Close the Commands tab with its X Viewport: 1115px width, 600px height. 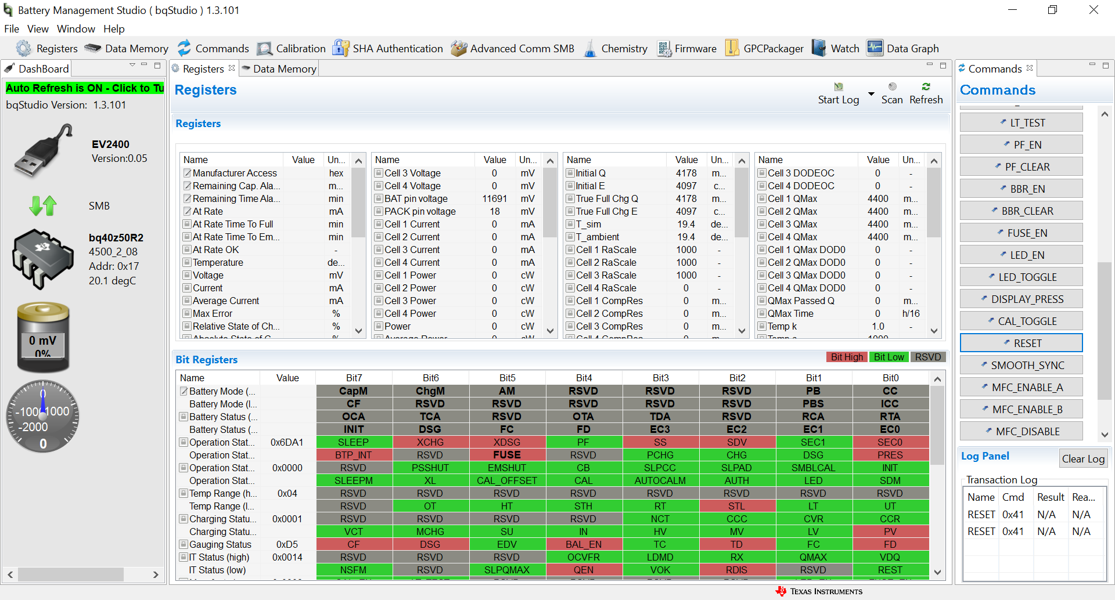(1030, 68)
